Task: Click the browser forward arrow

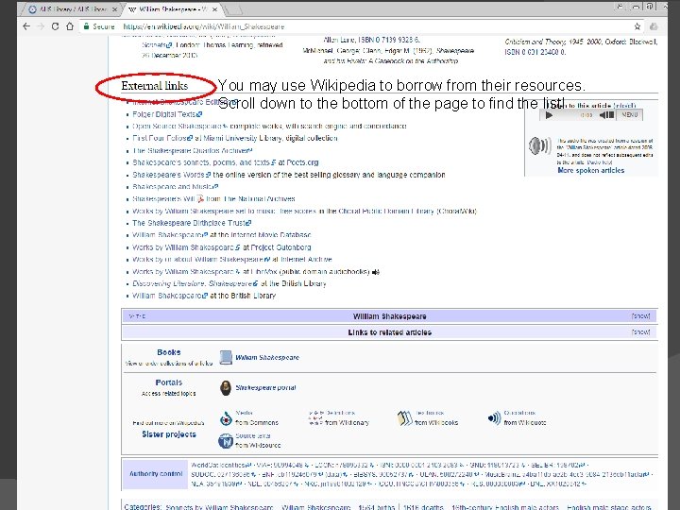Action: click(41, 26)
